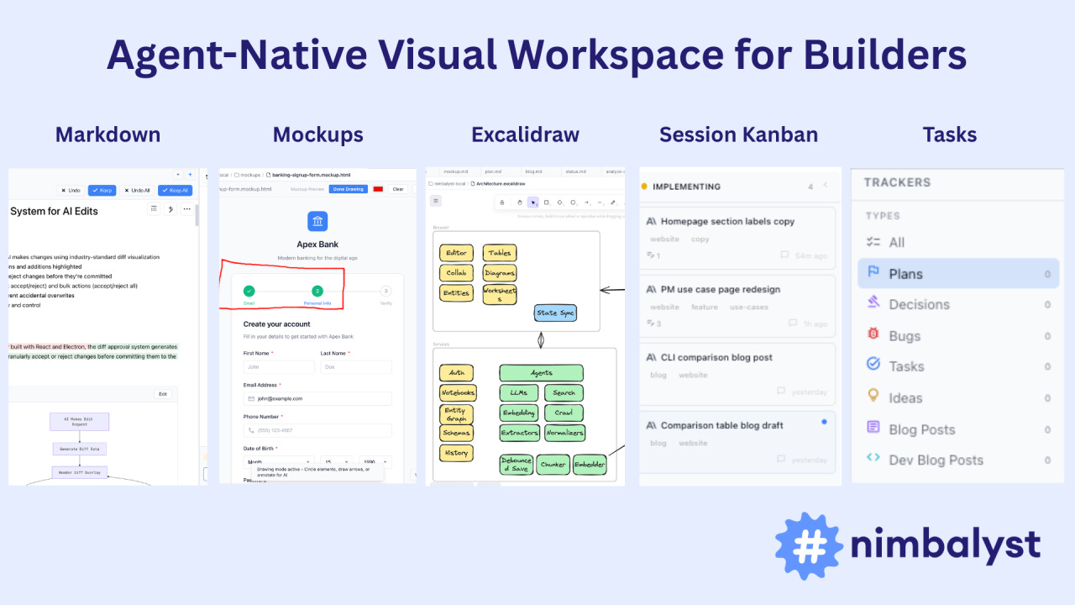Click the Keep All button
Image resolution: width=1075 pixels, height=605 pixels.
click(x=175, y=191)
